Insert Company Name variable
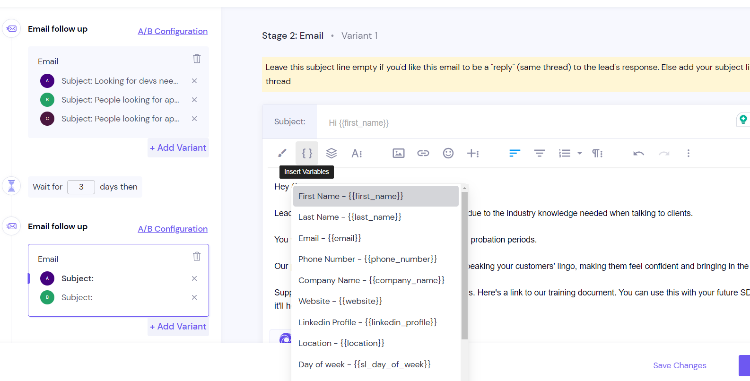Viewport: 750px width, 381px height. coord(375,280)
